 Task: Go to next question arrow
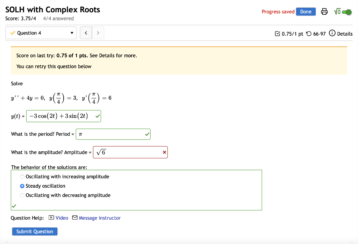(98, 33)
